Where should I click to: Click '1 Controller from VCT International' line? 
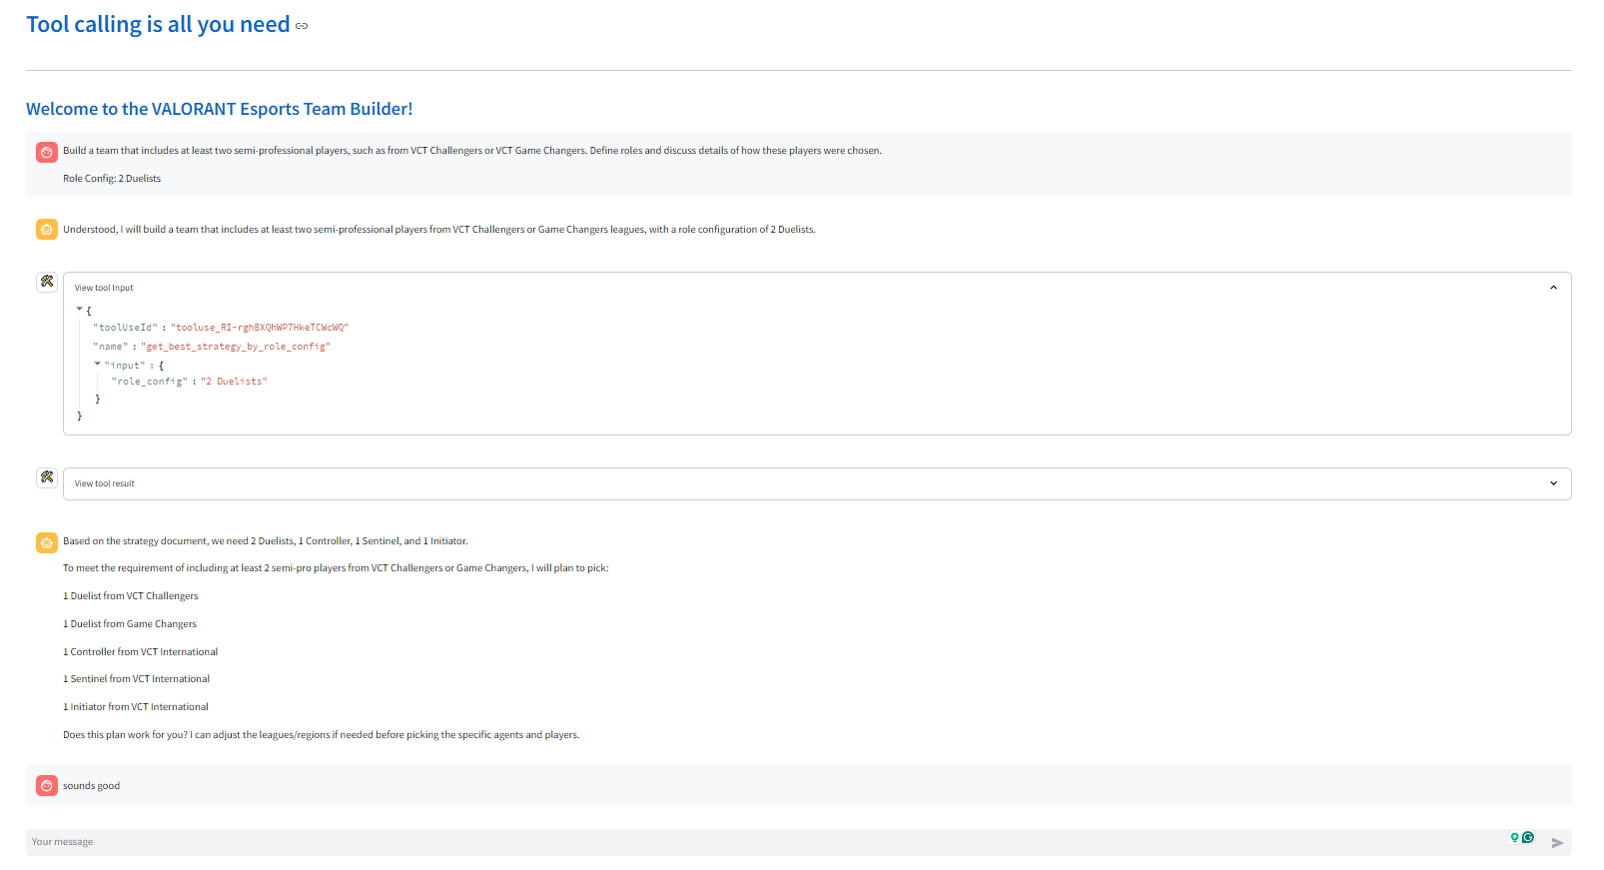[x=141, y=652]
